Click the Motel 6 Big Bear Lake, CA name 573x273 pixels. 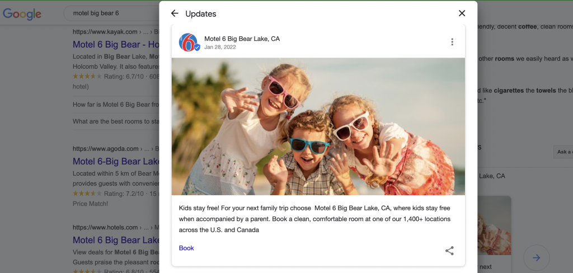[x=242, y=39]
